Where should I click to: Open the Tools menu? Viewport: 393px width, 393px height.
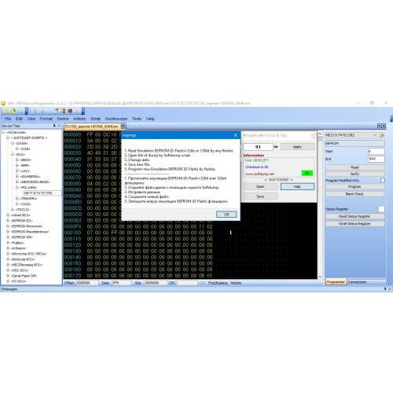click(x=137, y=119)
